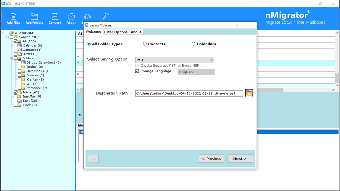The width and height of the screenshot is (340, 191).
Task: Switch to the Welcome tab
Action: [93, 32]
